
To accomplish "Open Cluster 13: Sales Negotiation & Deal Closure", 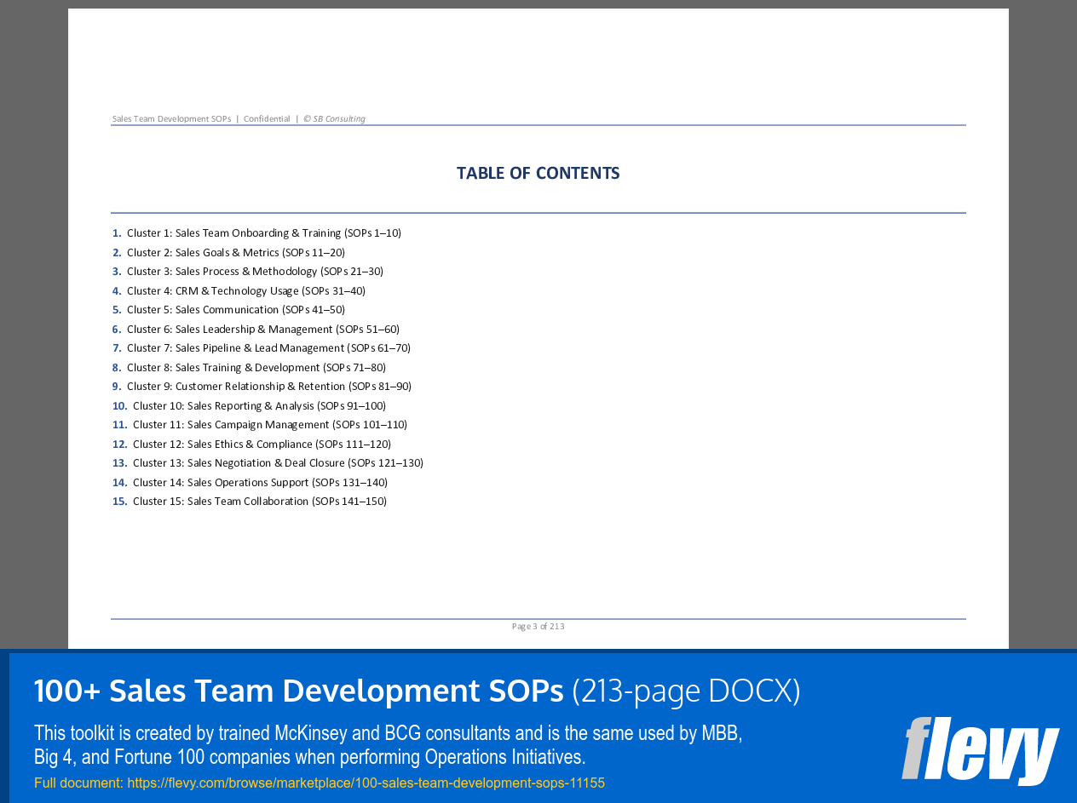I will click(278, 462).
